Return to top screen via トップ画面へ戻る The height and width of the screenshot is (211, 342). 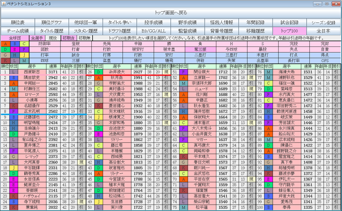coord(171,13)
